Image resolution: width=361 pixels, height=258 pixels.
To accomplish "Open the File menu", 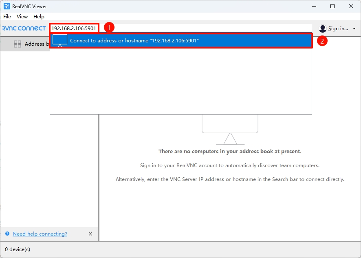I will (x=7, y=17).
